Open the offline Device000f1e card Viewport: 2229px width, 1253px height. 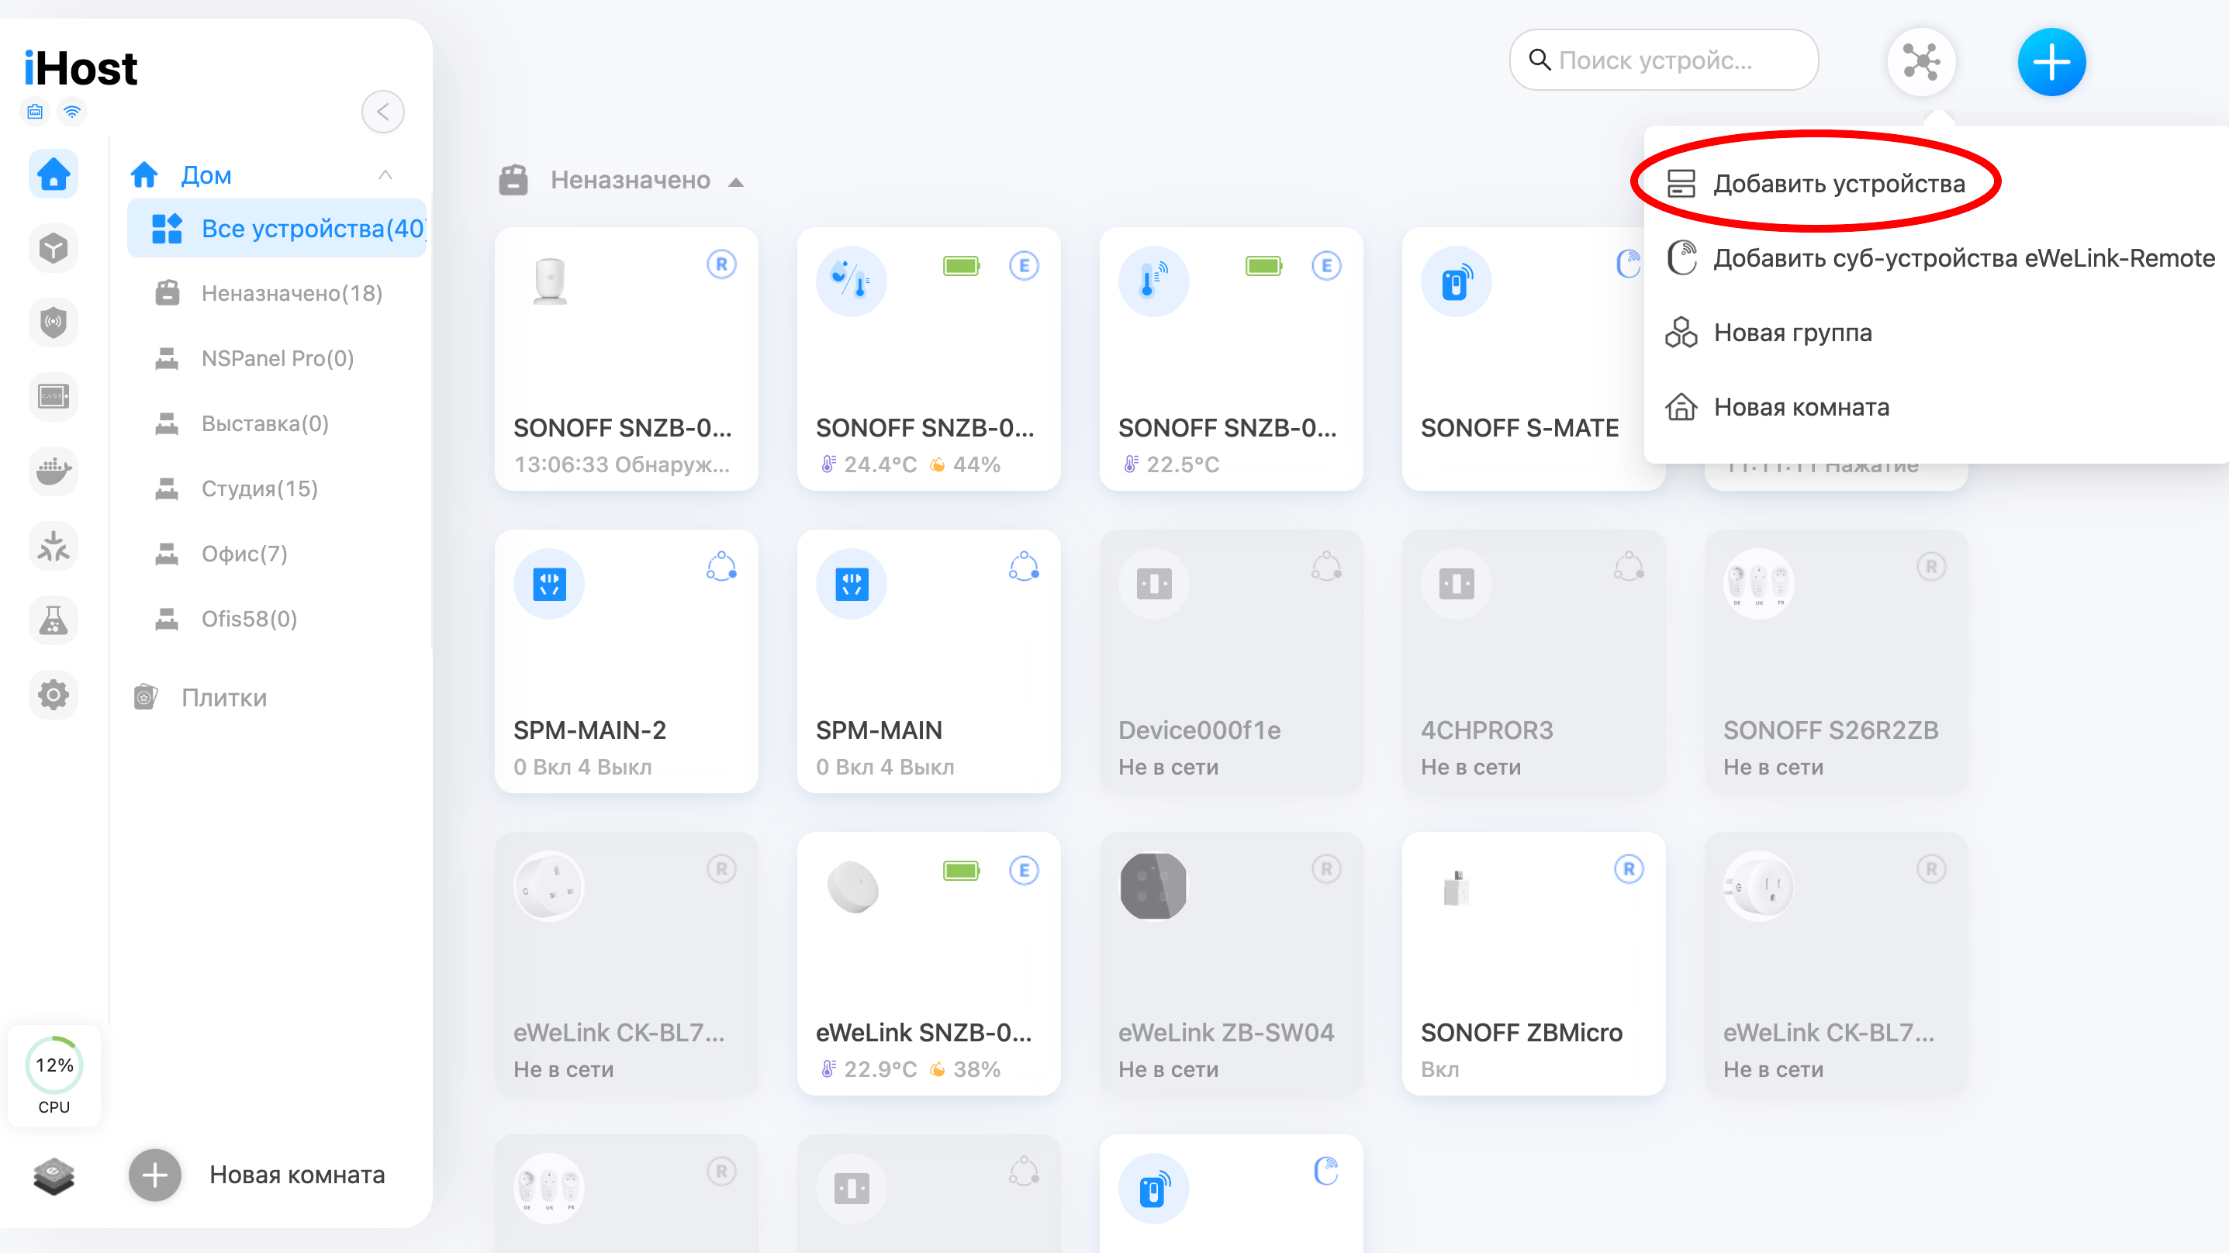[x=1232, y=661]
